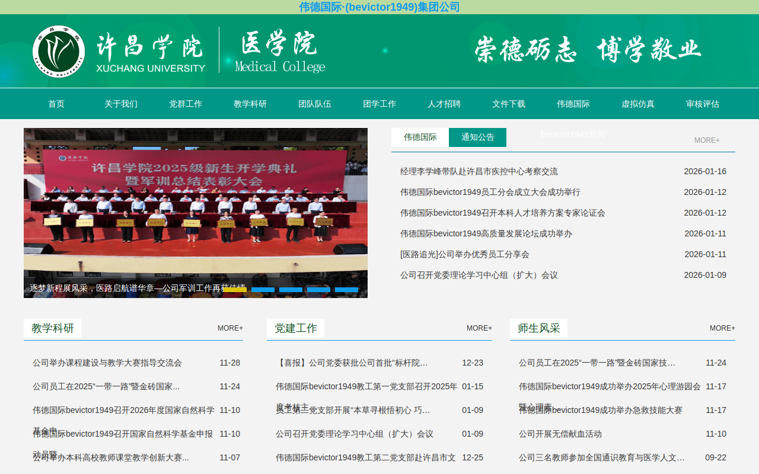Open news 公司召开党委理论学习中心组（扩大）会议 dated 2026-01-09

click(x=479, y=276)
